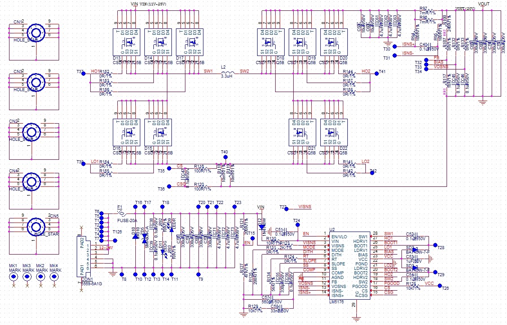Click the PGOOD net label at pin 17
This screenshot has height=325, width=507.
pyautogui.click(x=392, y=283)
